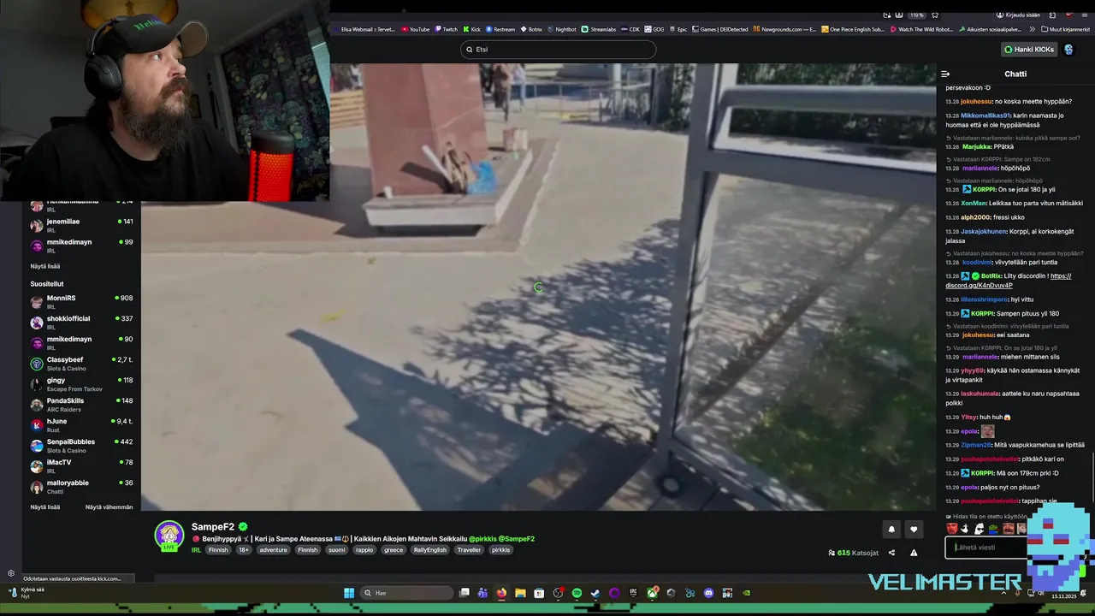This screenshot has width=1095, height=616.
Task: Open Steam from the taskbar
Action: point(595,593)
